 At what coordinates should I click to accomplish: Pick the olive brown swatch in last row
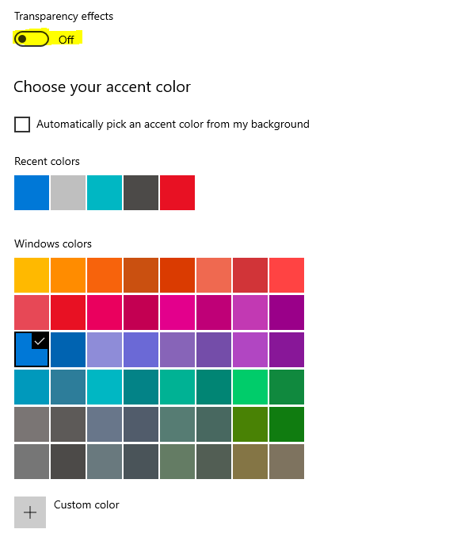click(x=250, y=462)
